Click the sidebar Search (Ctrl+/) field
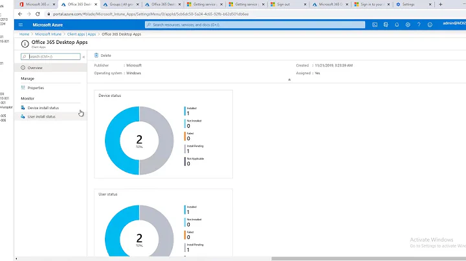This screenshot has height=261, width=466. pyautogui.click(x=50, y=56)
